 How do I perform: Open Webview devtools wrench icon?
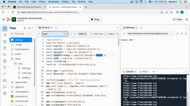(182, 34)
